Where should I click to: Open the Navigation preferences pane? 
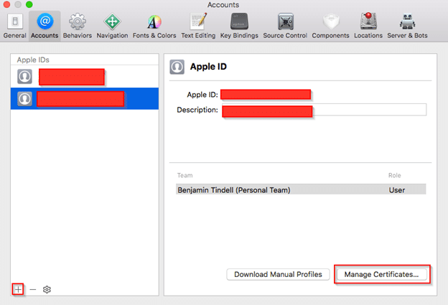[x=112, y=27]
